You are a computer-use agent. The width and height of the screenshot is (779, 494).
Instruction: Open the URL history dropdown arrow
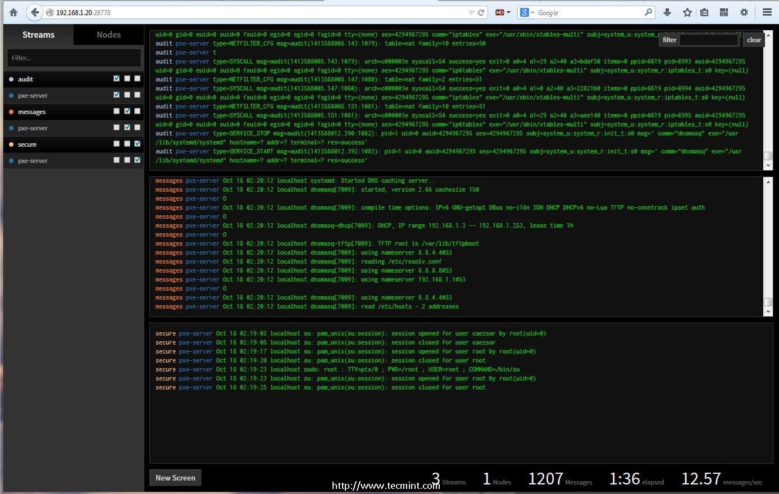[471, 12]
